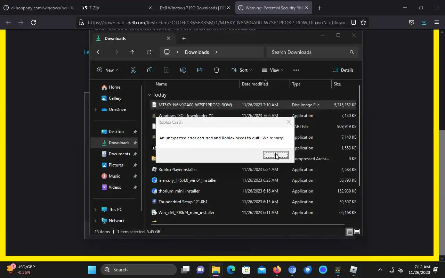Select Win_x64_908674_mini_installer file
Viewport: 445px width, 278px height.
(254, 213)
